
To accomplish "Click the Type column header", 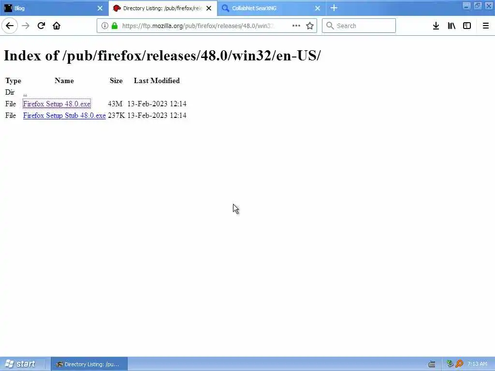I will pyautogui.click(x=13, y=81).
